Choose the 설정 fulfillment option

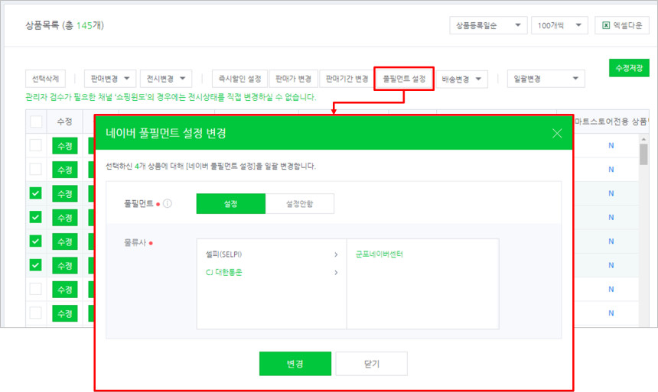(x=231, y=204)
